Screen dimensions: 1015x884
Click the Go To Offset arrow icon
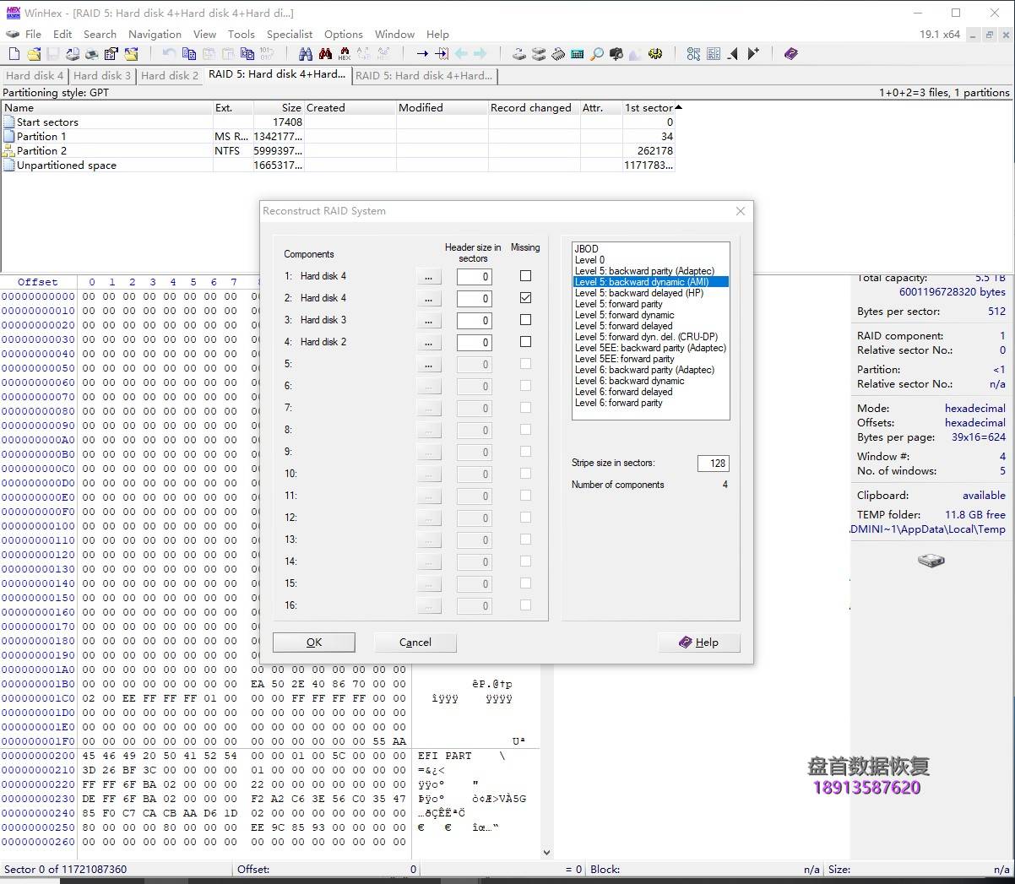pyautogui.click(x=422, y=53)
